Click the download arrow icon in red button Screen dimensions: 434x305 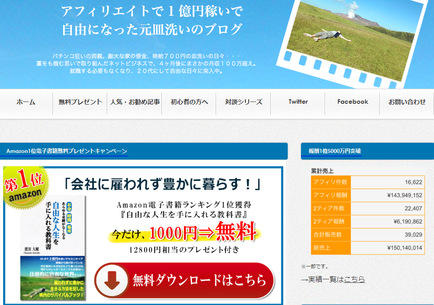pyautogui.click(x=112, y=281)
